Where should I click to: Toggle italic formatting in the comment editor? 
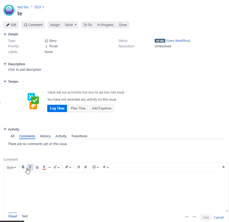coord(30,167)
